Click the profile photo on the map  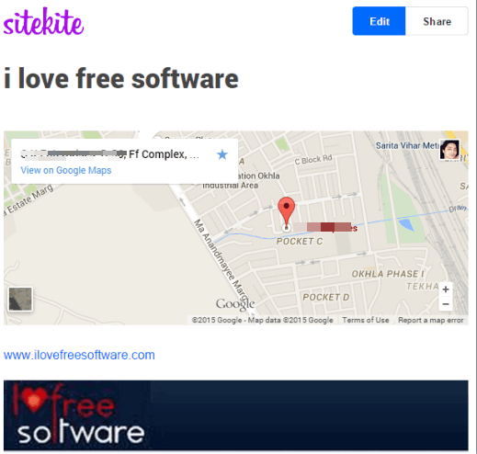tap(449, 150)
